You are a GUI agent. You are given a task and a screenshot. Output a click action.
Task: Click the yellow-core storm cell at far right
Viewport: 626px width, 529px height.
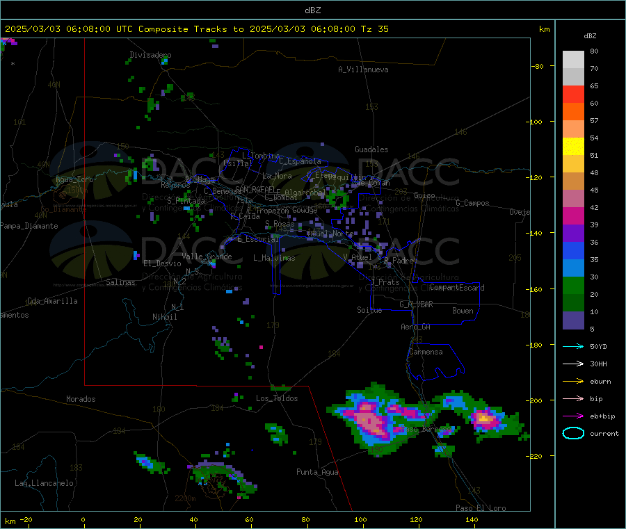484,419
